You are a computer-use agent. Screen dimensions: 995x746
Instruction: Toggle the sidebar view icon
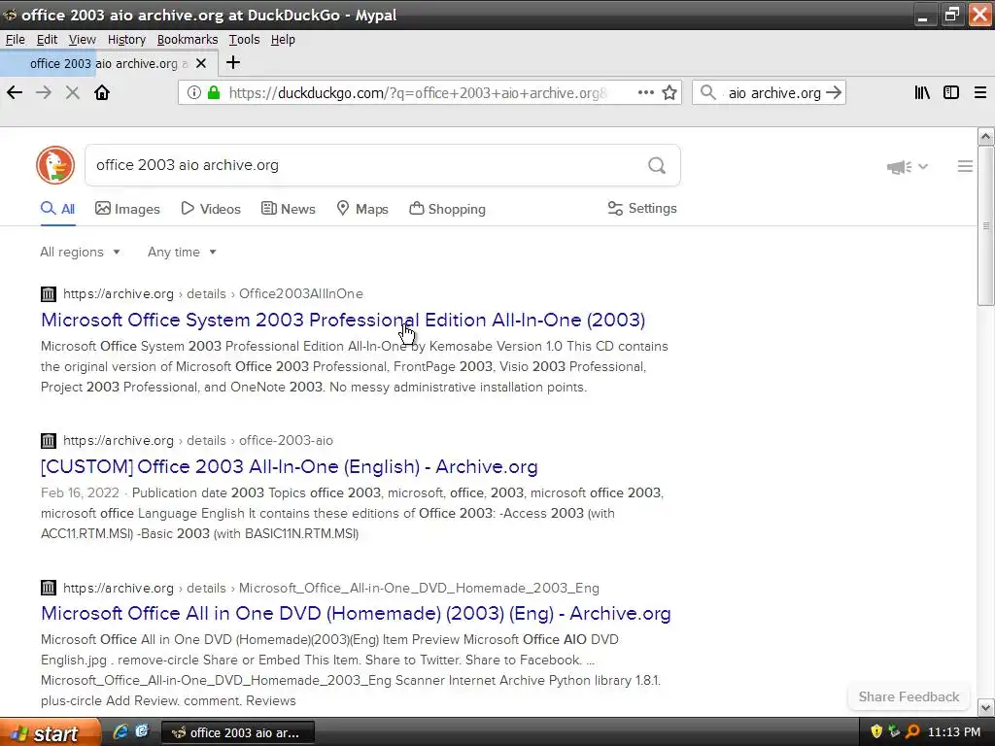tap(950, 92)
